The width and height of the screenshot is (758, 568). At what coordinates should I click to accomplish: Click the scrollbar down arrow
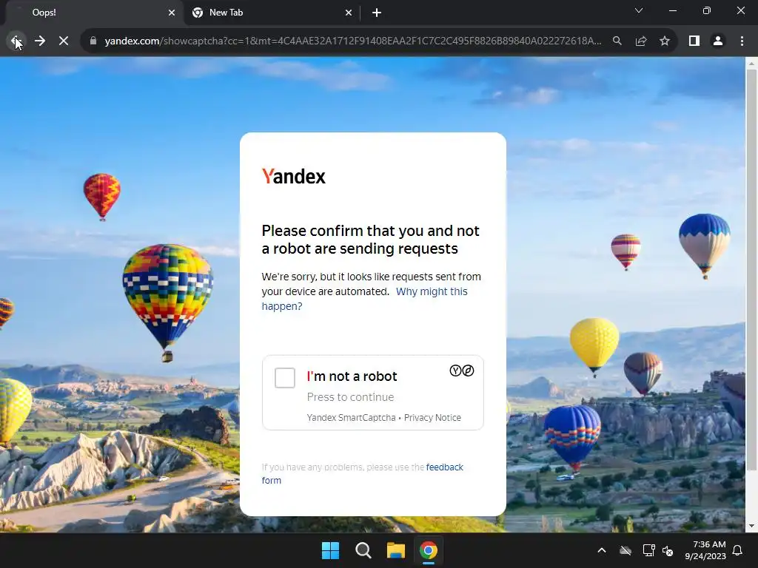coord(751,526)
